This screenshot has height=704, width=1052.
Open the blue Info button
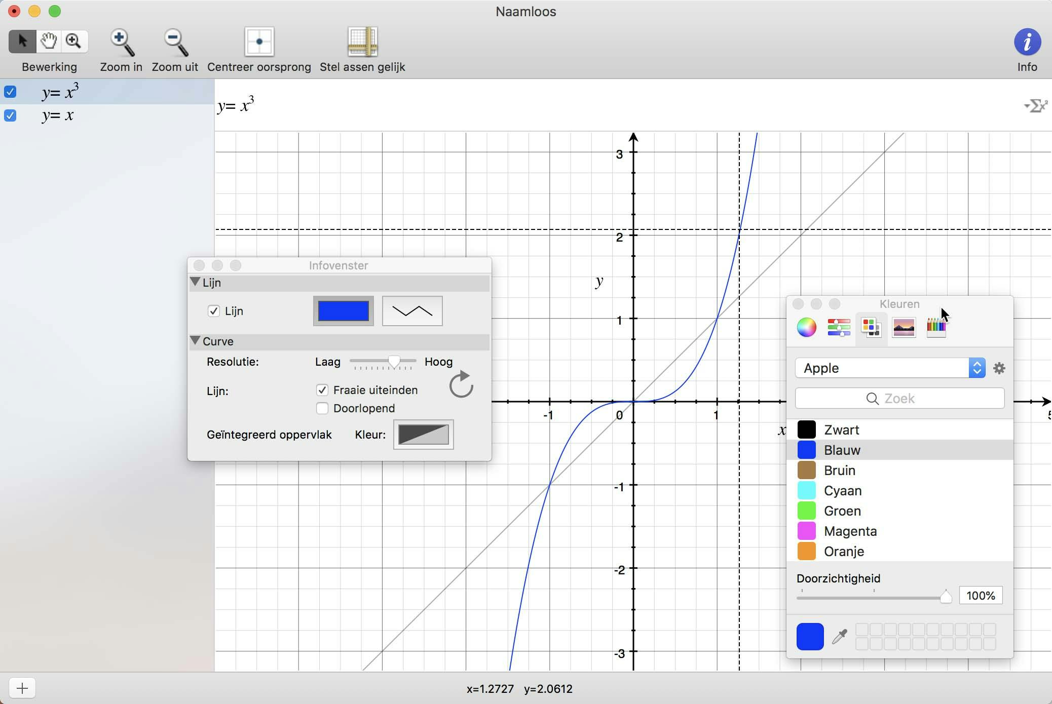click(x=1027, y=42)
